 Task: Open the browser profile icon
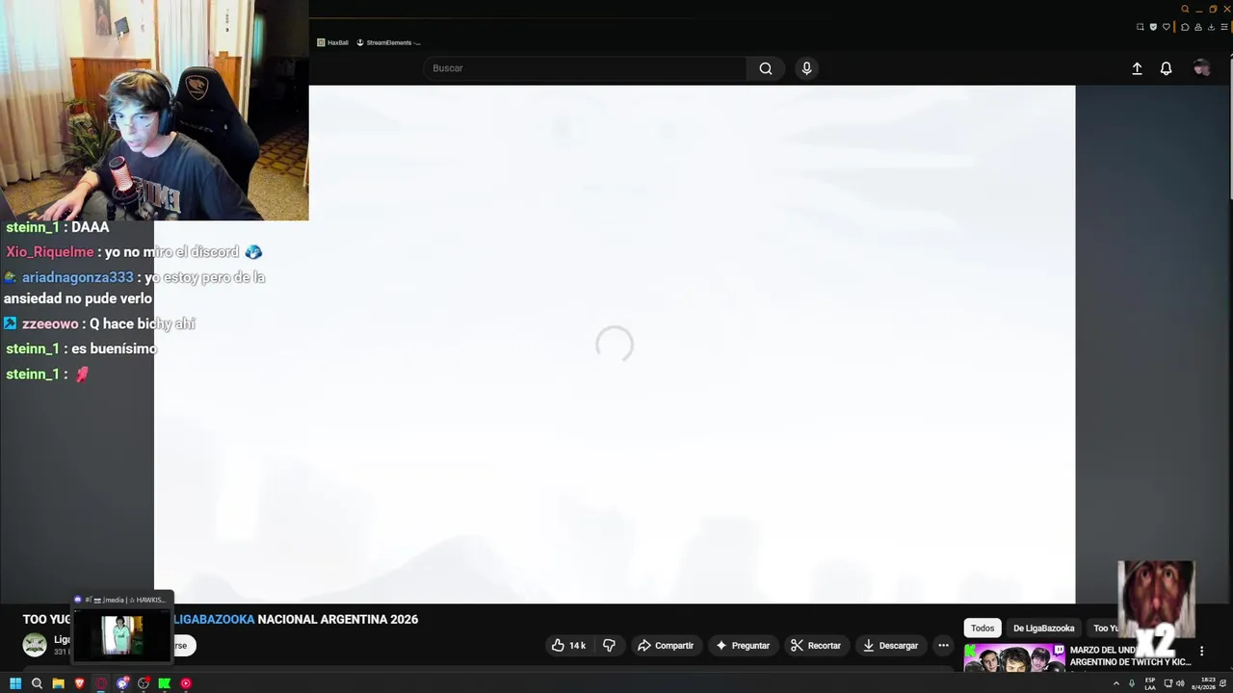coord(1198,27)
